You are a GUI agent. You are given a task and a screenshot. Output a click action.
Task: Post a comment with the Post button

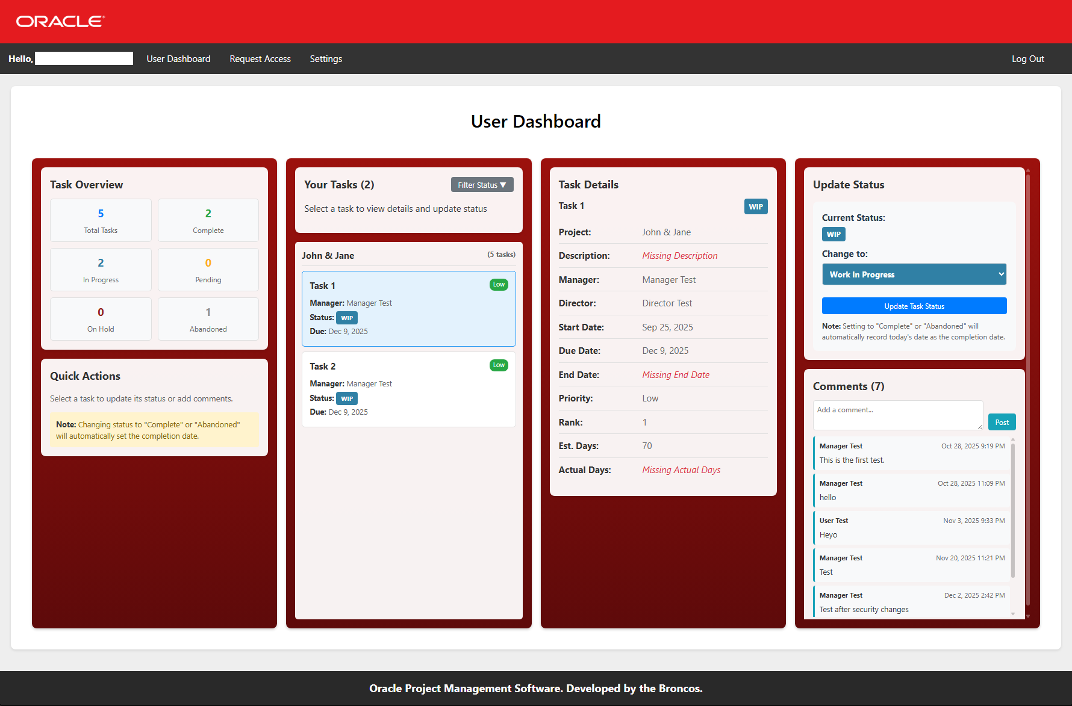coord(1002,421)
